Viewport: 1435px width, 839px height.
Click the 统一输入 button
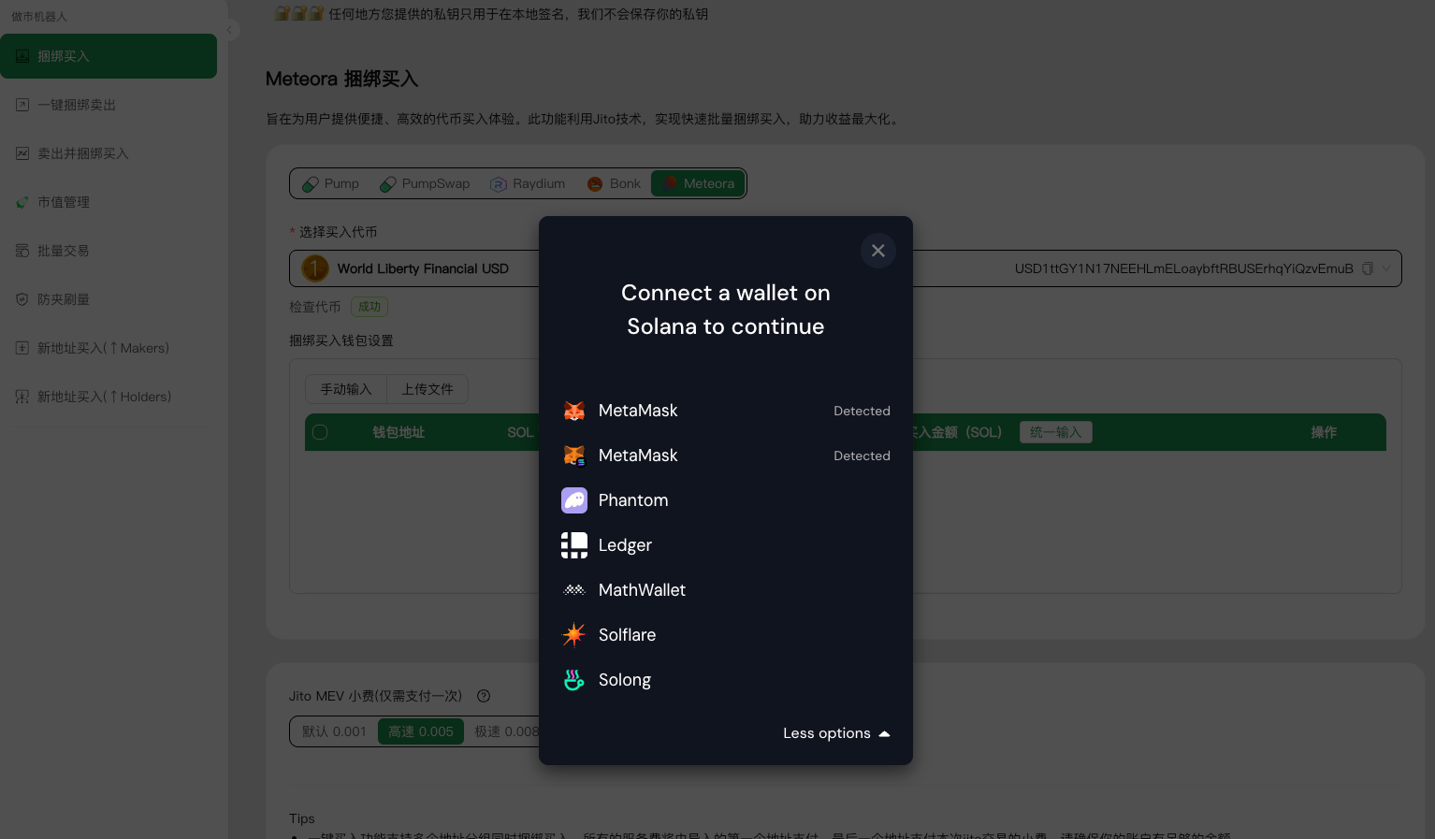[1055, 432]
